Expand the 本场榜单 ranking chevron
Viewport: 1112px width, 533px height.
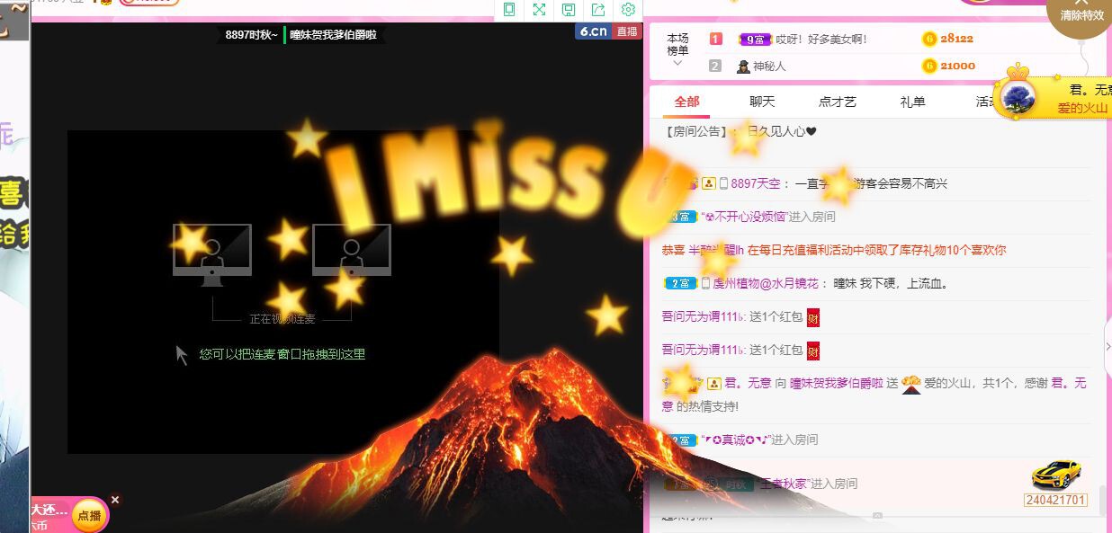click(x=677, y=63)
